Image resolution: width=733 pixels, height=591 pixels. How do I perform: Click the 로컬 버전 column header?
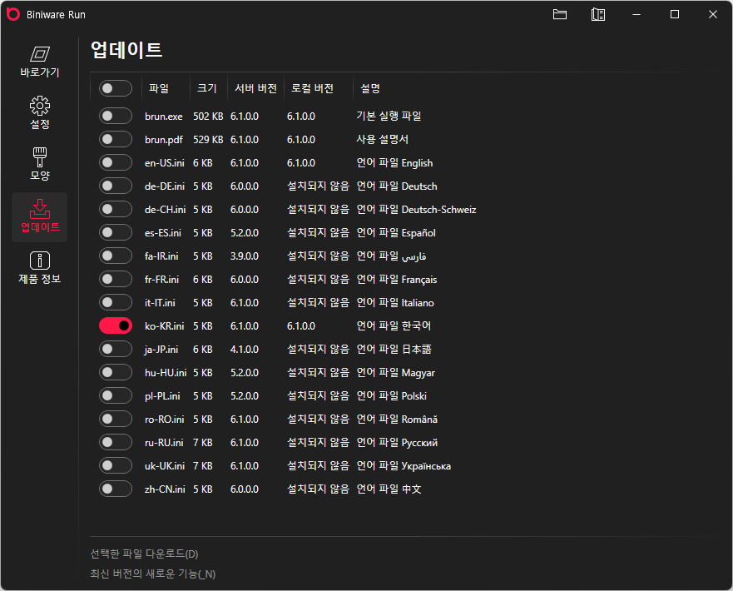(312, 88)
